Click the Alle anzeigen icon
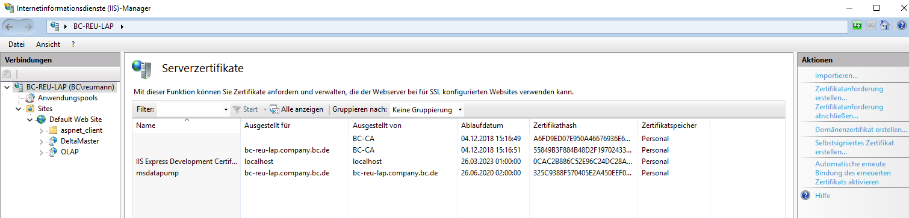 click(x=274, y=110)
